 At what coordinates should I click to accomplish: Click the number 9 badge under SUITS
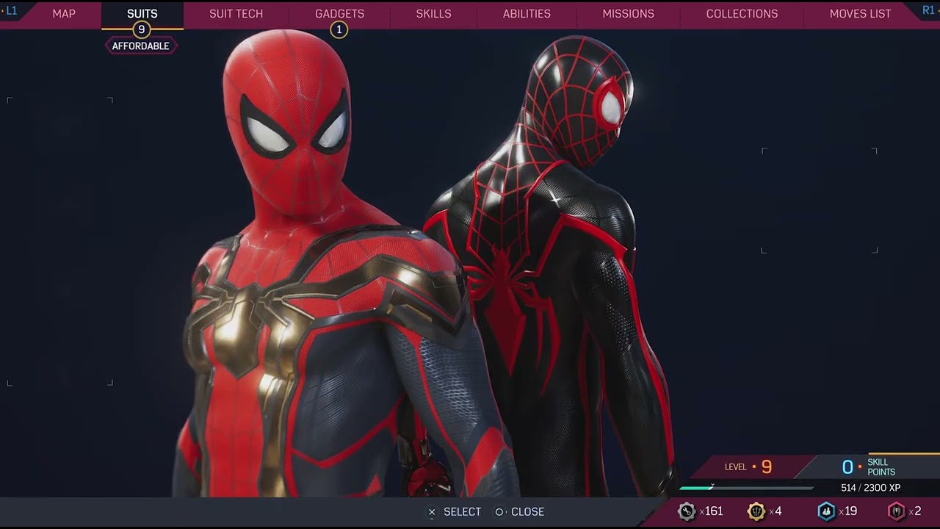pos(142,29)
